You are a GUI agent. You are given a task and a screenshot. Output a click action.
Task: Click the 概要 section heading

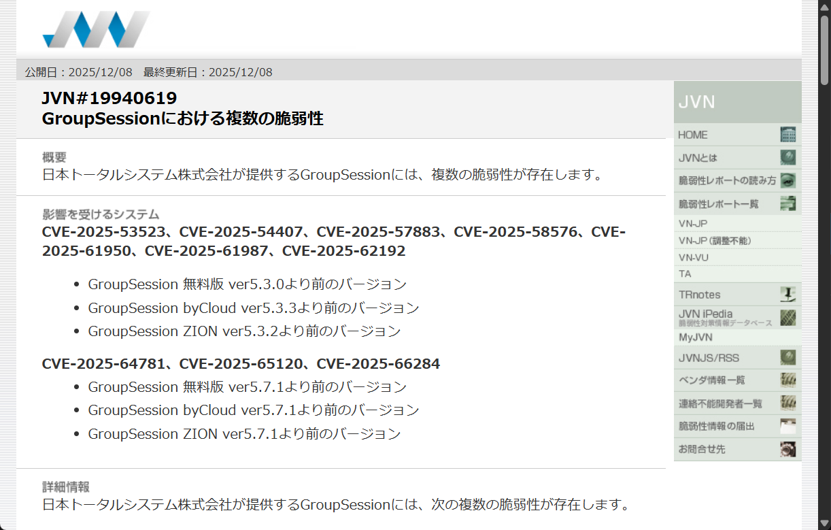tap(54, 157)
